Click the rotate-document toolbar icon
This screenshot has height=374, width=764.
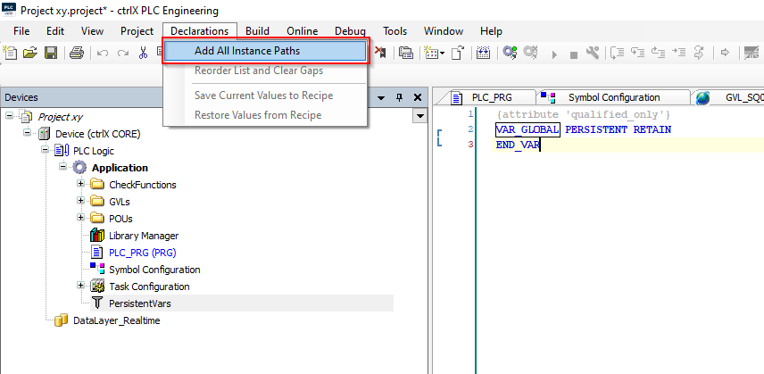[458, 52]
